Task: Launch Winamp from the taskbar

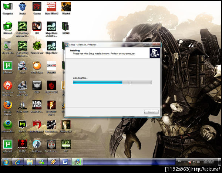Action: [x=53, y=162]
